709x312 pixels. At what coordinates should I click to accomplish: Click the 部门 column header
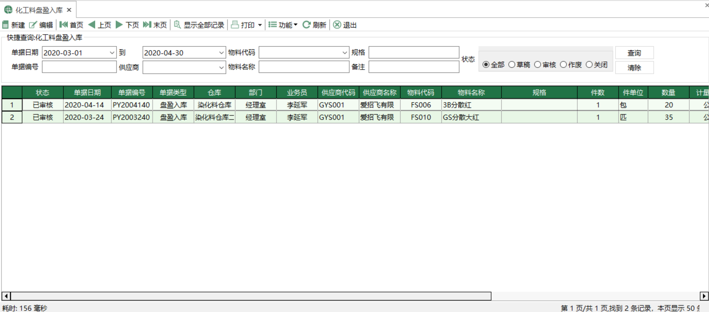[256, 93]
